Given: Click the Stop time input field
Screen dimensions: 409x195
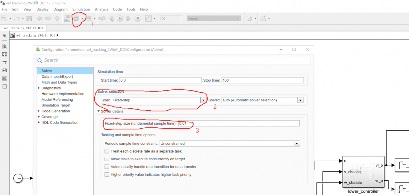Looking at the screenshot, I should coord(263,80).
